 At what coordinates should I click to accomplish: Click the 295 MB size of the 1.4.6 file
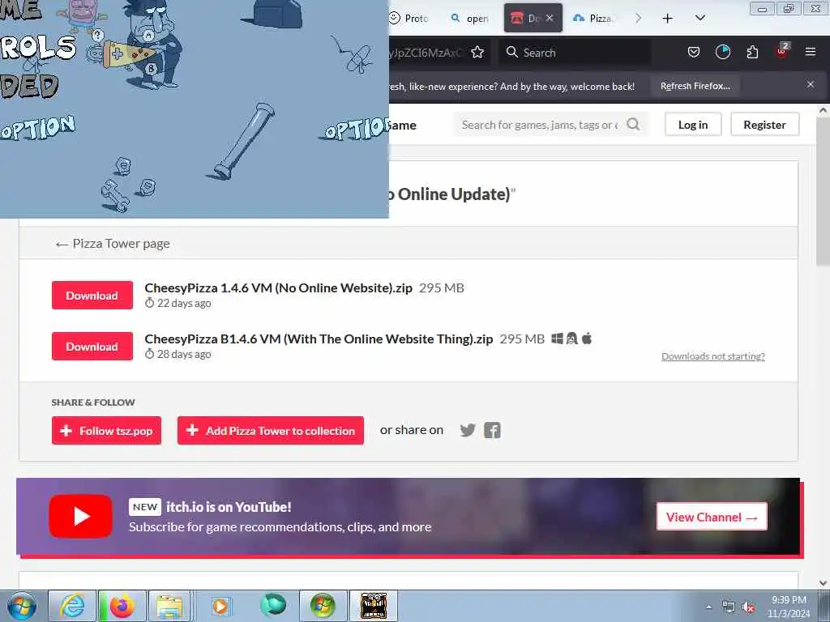pyautogui.click(x=442, y=288)
